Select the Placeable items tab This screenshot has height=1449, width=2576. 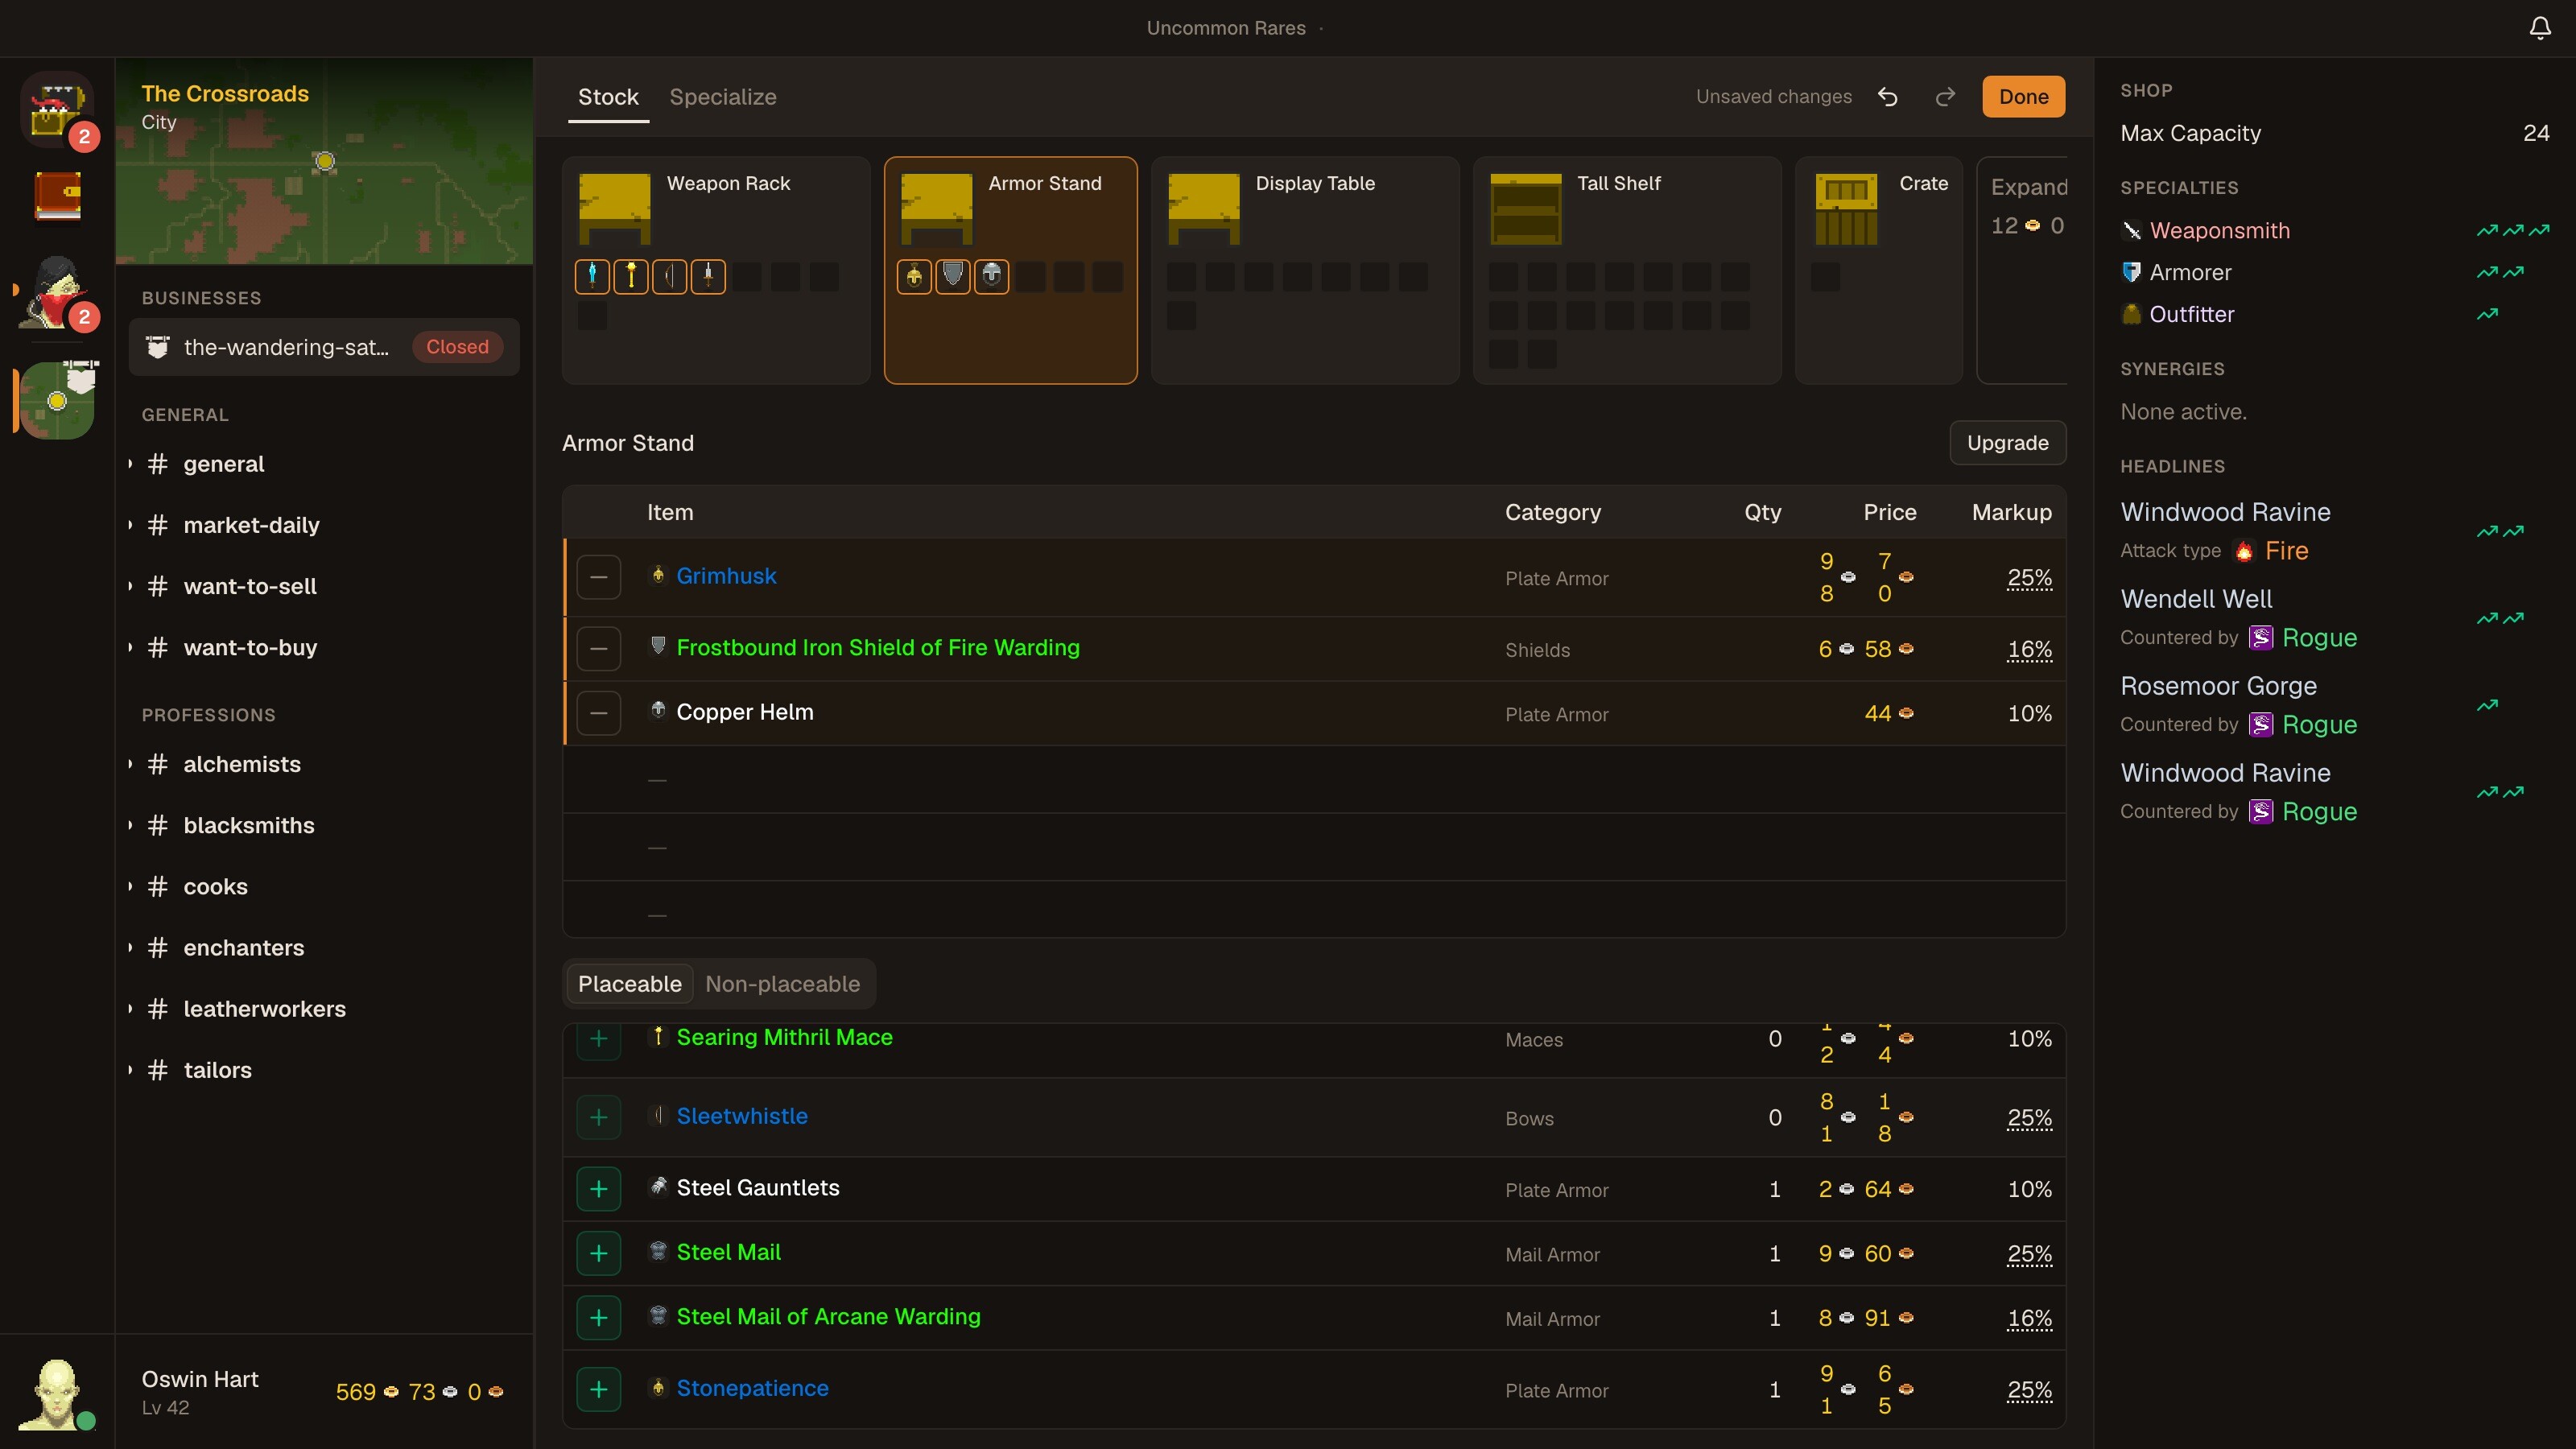coord(629,984)
